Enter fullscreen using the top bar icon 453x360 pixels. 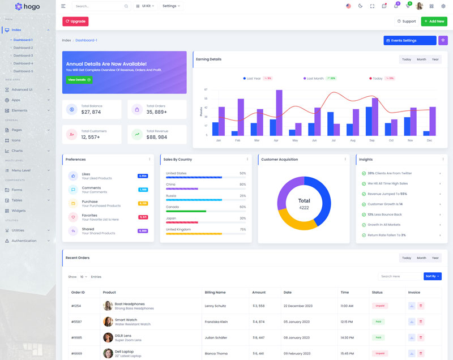[x=372, y=6]
